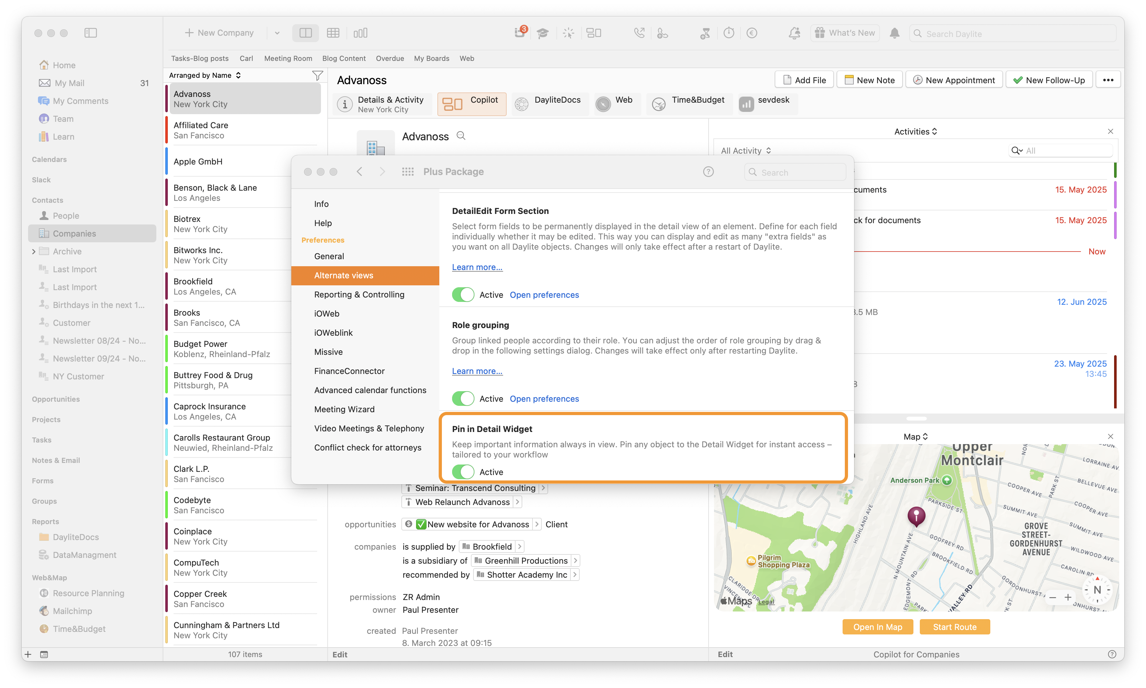Click the New Appointment button
This screenshot has width=1146, height=688.
tap(954, 80)
